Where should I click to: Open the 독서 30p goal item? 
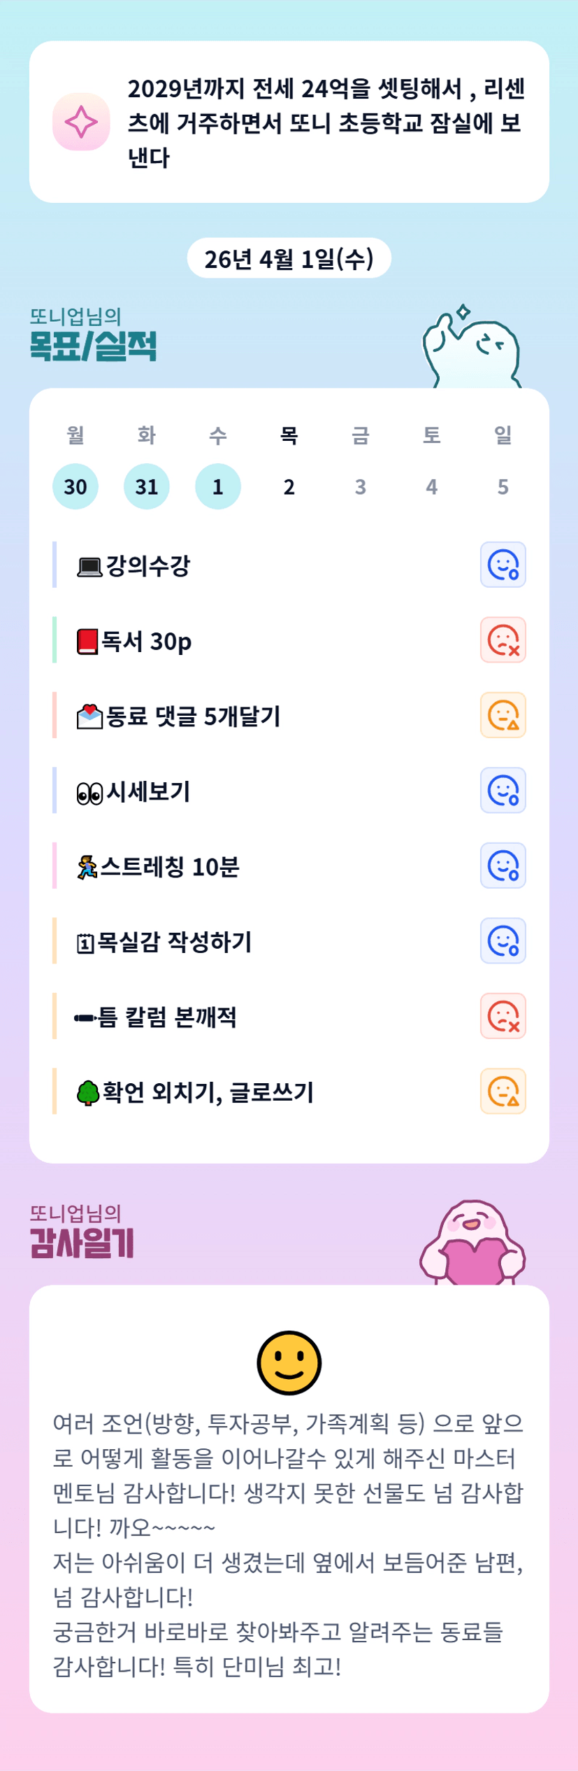click(147, 641)
